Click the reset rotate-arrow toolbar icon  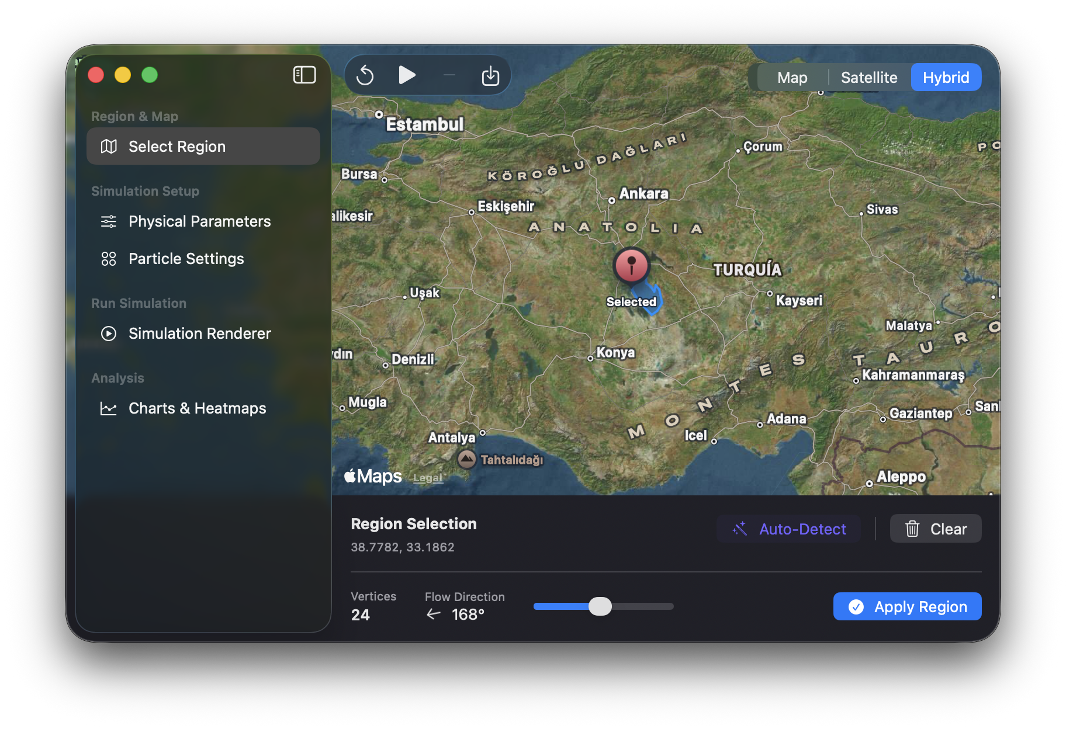point(365,75)
